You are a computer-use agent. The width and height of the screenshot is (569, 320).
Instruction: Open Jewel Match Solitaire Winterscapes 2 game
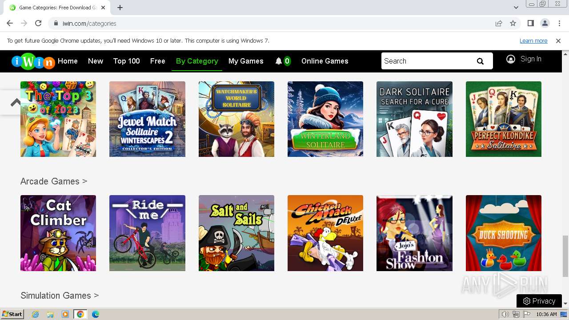[147, 119]
